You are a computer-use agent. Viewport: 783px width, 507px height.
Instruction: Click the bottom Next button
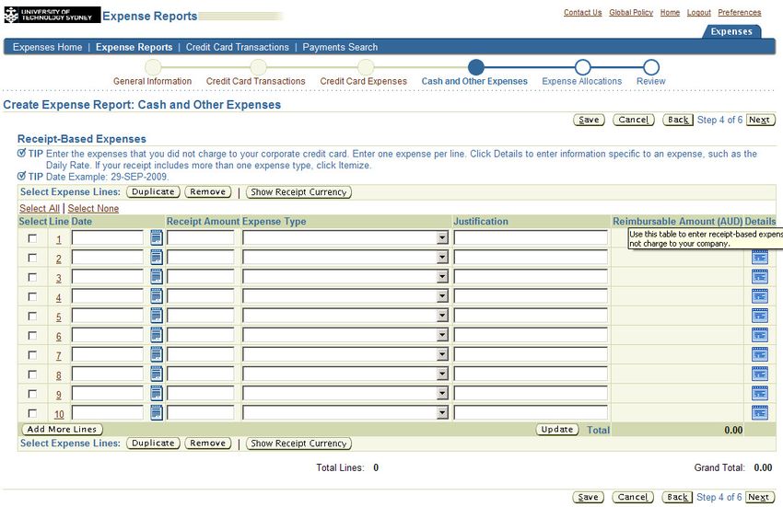pyautogui.click(x=759, y=497)
